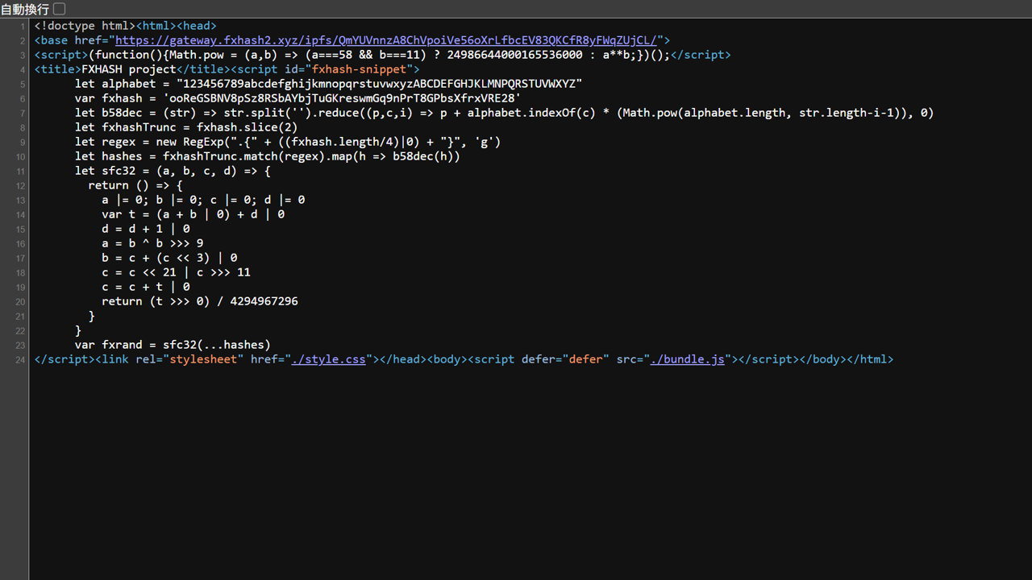Image resolution: width=1032 pixels, height=580 pixels.
Task: Click the number 24986644000165536000 on line 3
Action: tap(514, 55)
